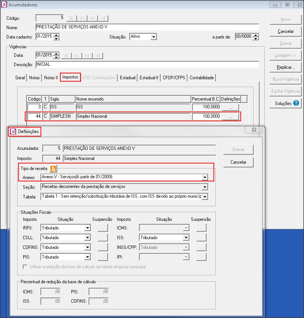The height and width of the screenshot is (318, 304).
Task: Click the Definições dialog title icon
Action: click(13, 132)
